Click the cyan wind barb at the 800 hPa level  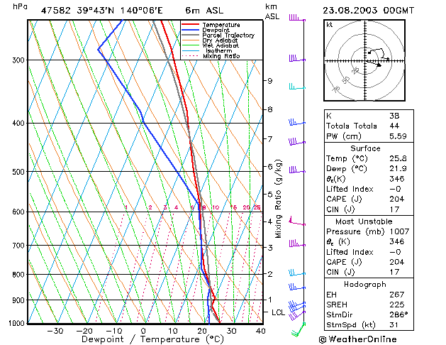pyautogui.click(x=297, y=273)
